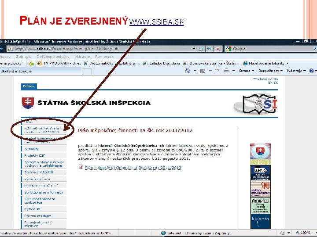Viewport: 317px width, 237px height.
Task: Click the Internet zone globe icon in status bar
Action: (x=163, y=233)
